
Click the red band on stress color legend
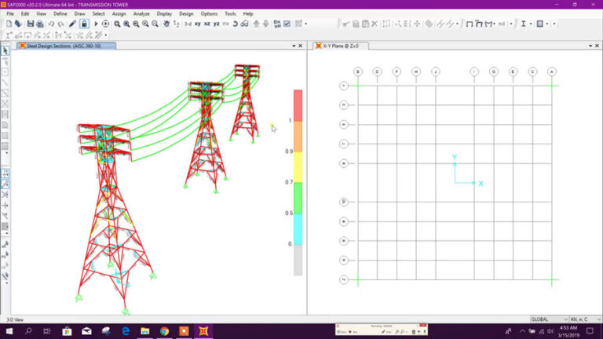[298, 104]
